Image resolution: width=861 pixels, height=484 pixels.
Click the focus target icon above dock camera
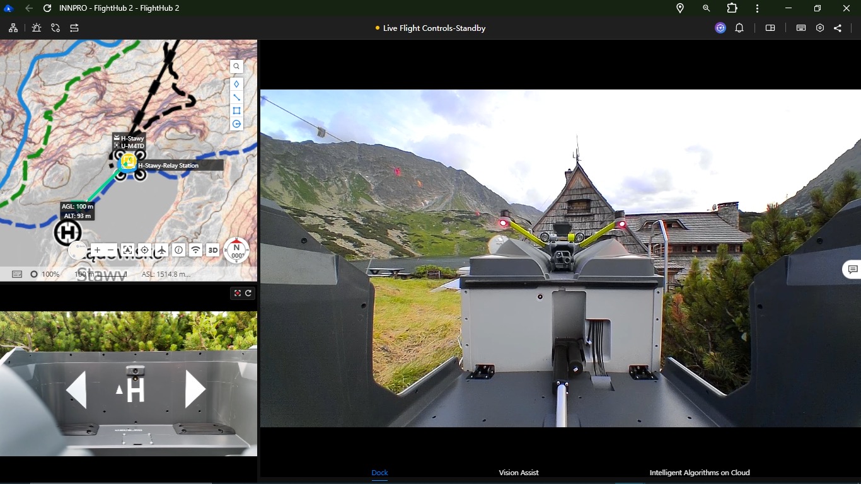point(237,293)
